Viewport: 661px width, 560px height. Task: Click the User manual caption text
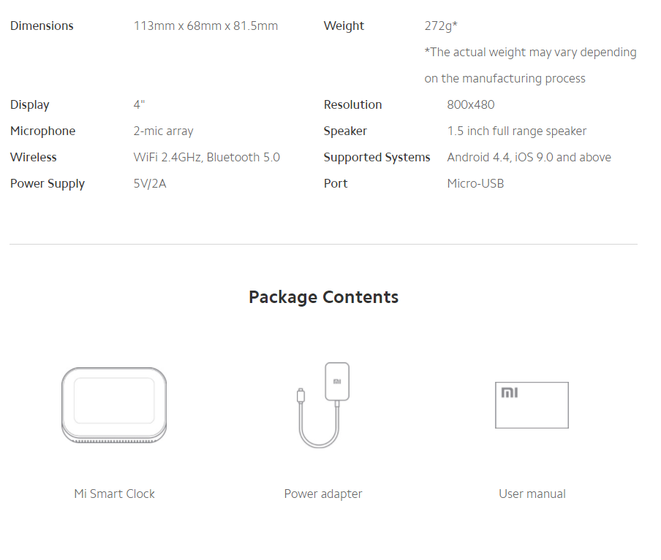532,494
